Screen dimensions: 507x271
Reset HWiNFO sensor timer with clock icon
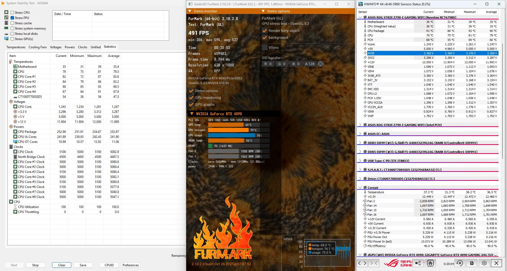(x=460, y=263)
